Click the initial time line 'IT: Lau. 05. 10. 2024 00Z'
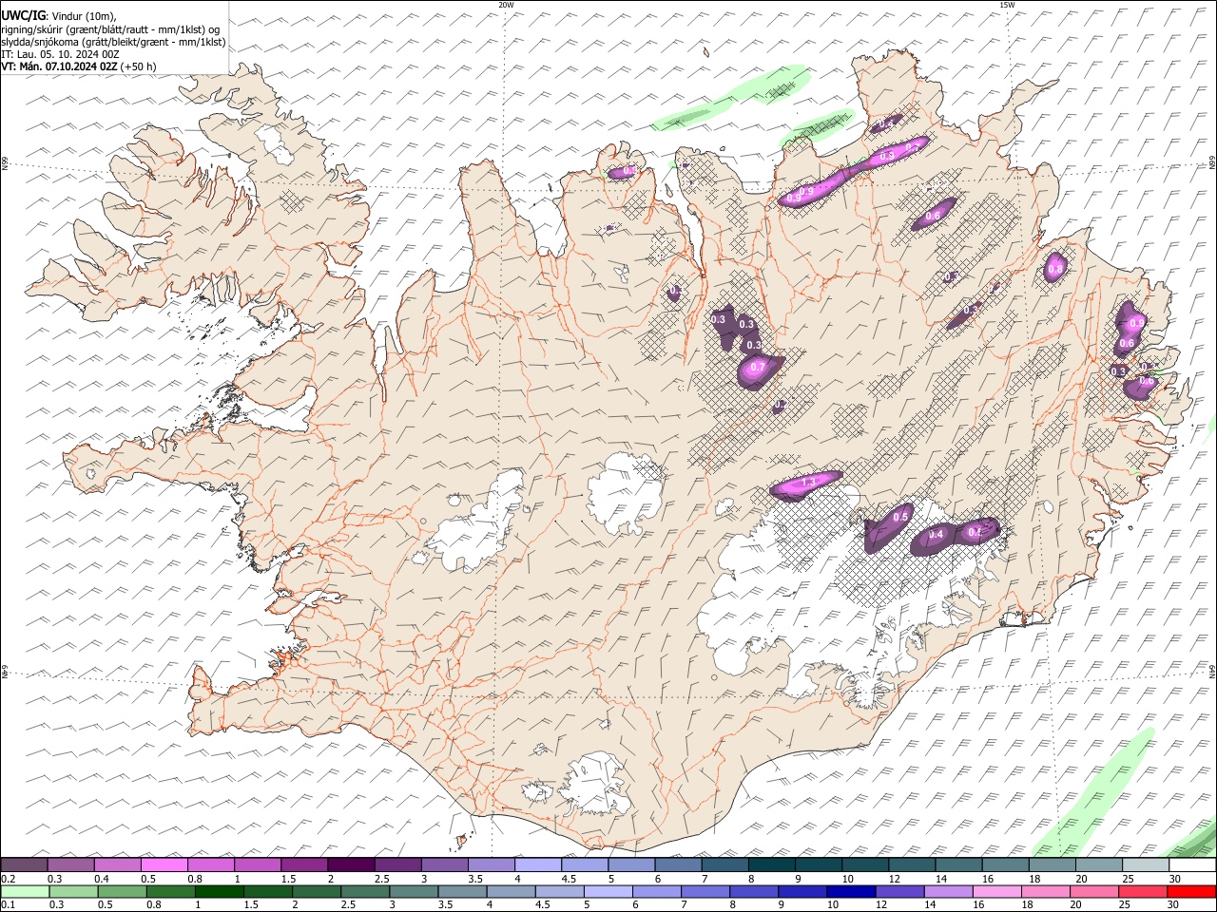 click(60, 54)
